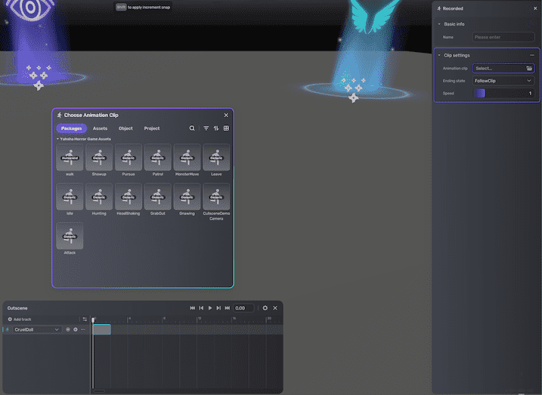Jump to the start of the cutscene

tap(193, 308)
